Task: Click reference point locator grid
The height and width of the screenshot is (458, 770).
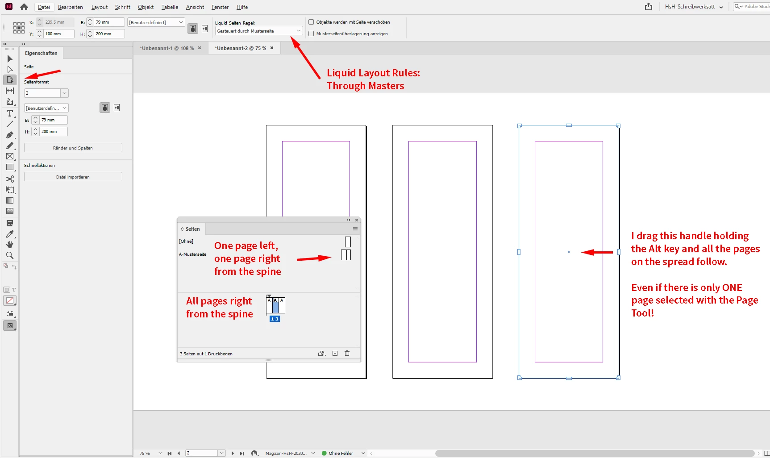Action: 19,28
